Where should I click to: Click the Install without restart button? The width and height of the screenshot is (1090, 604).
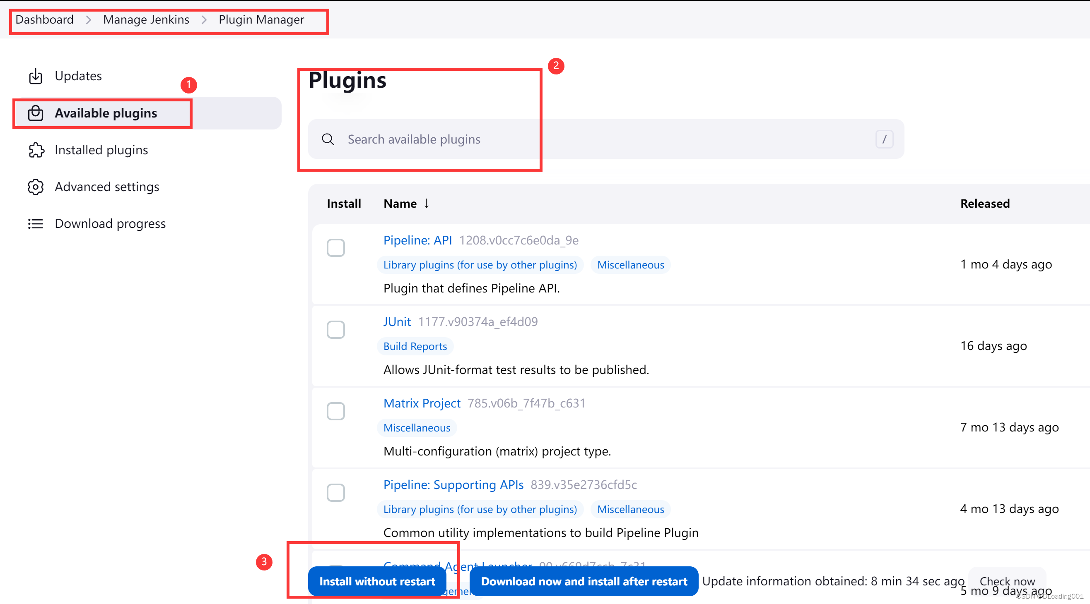pyautogui.click(x=377, y=581)
